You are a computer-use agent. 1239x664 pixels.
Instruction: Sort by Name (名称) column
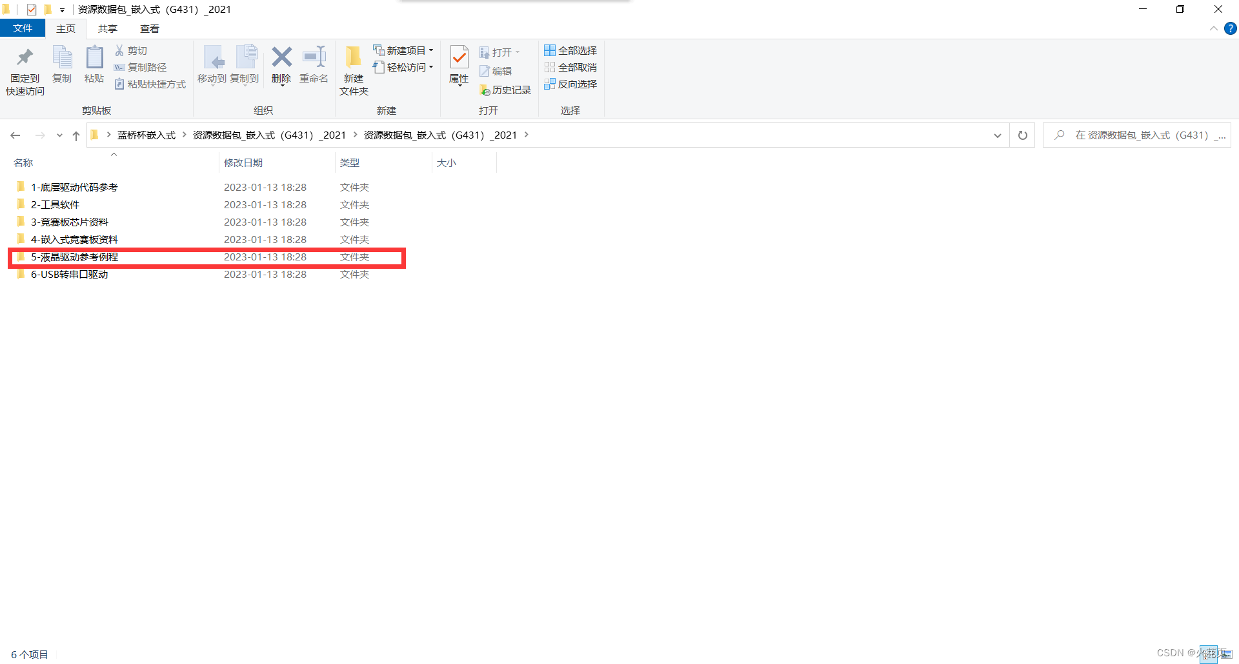point(23,162)
